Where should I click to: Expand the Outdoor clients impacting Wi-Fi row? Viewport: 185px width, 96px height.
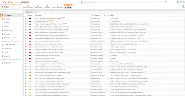[25, 24]
